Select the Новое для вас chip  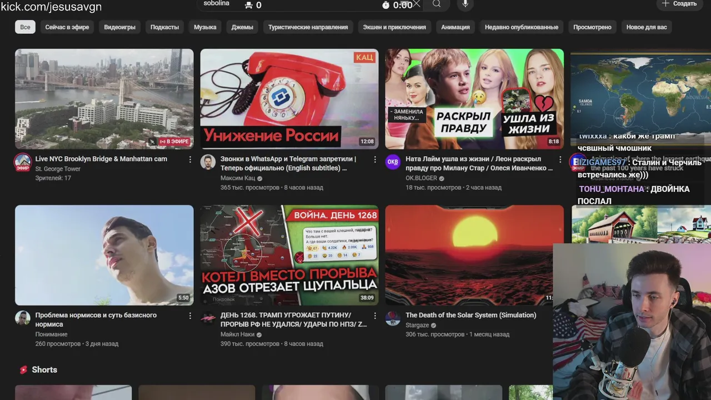647,27
